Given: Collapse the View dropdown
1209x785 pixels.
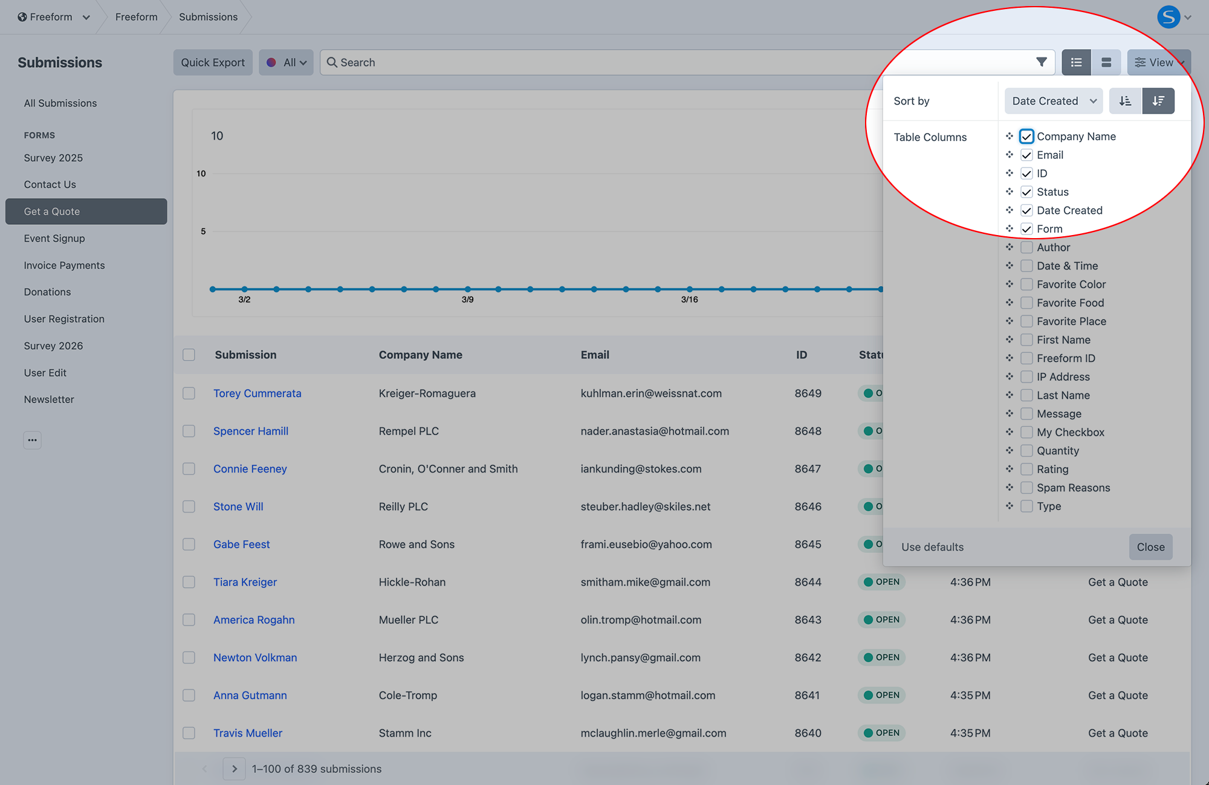Looking at the screenshot, I should coord(1158,62).
